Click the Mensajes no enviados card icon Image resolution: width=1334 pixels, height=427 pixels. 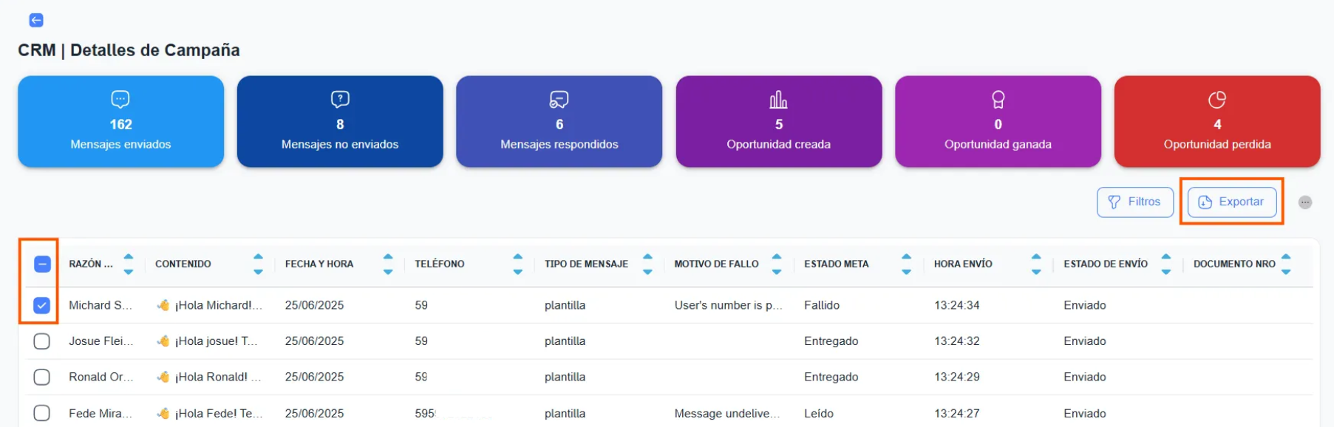click(340, 99)
